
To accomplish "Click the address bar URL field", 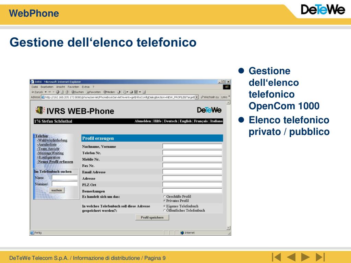I will click(x=118, y=97).
